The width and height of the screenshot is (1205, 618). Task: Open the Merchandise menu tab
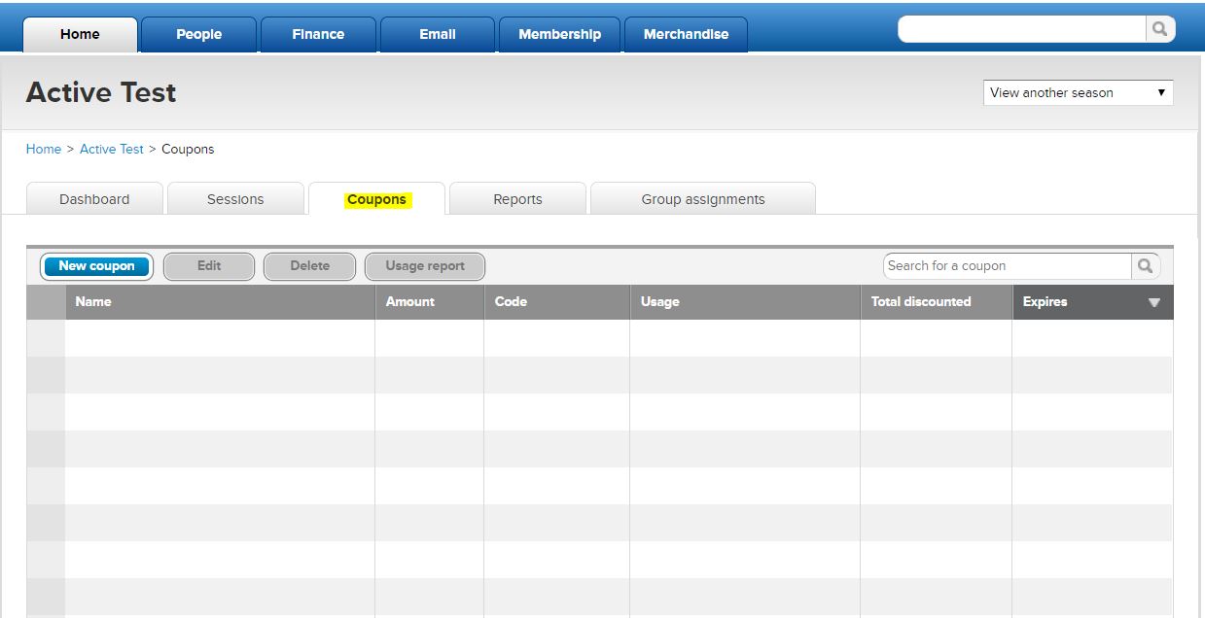tap(686, 34)
